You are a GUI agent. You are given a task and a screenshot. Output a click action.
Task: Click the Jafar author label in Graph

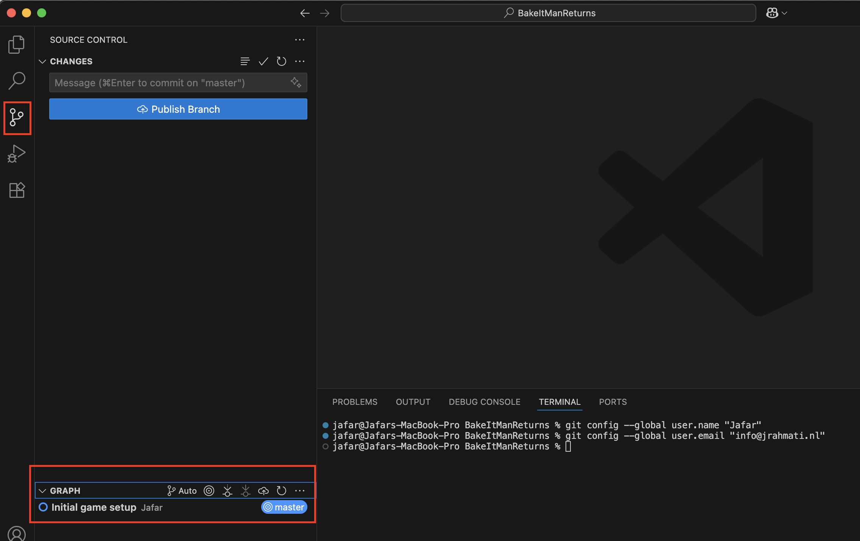152,508
